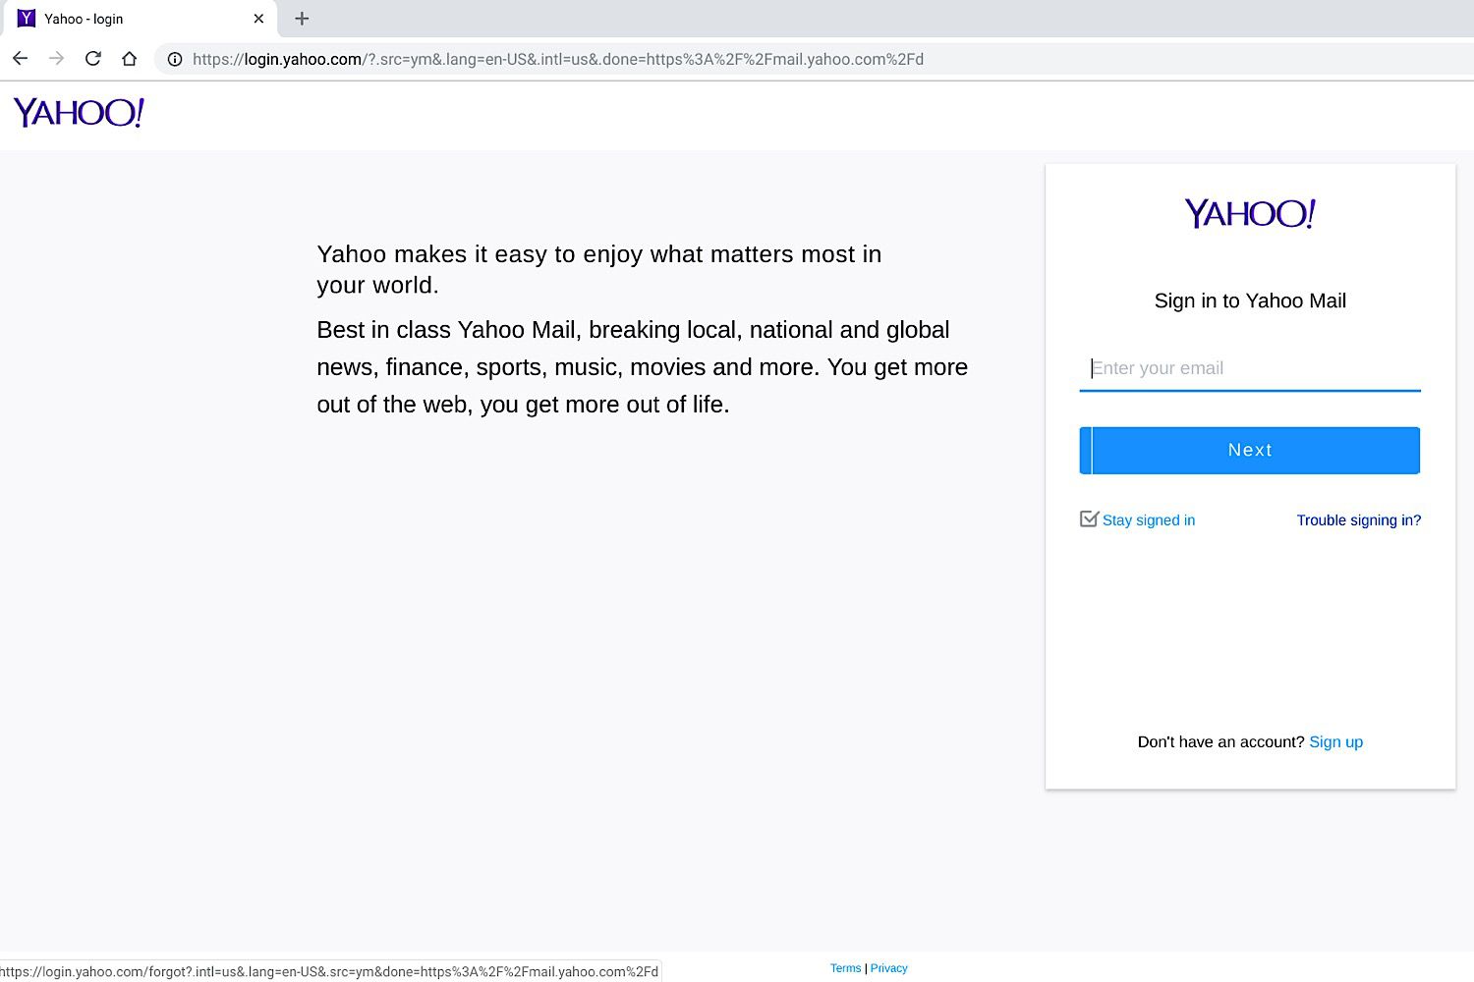View site information icon in address bar

point(175,59)
